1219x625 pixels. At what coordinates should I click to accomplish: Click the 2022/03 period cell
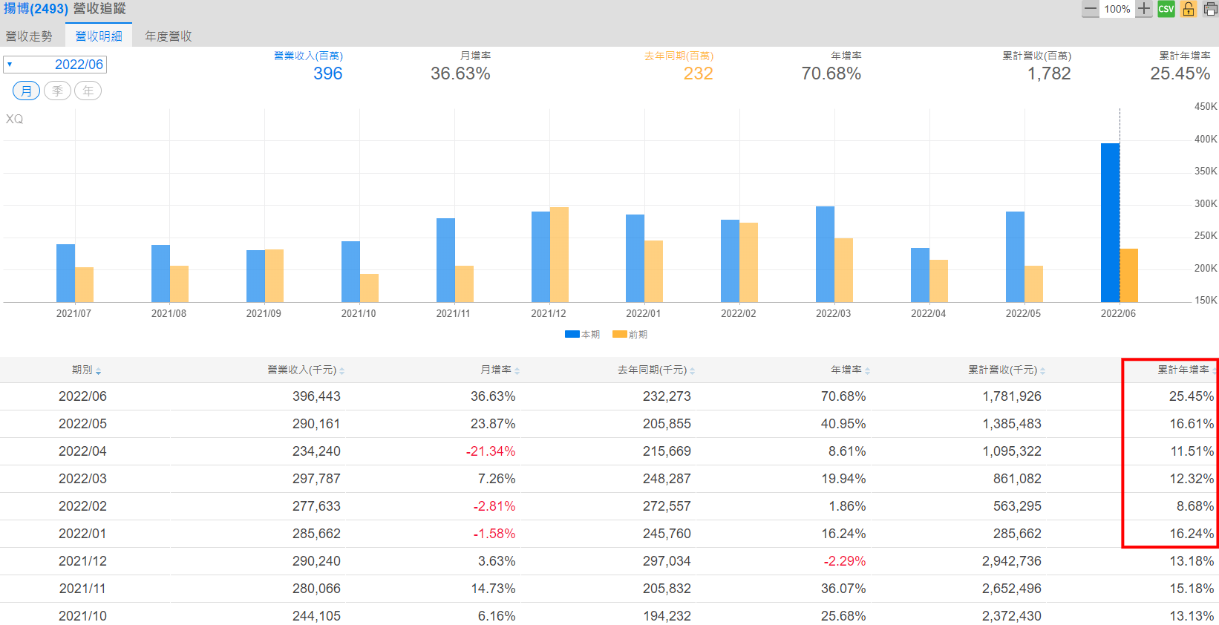click(x=82, y=479)
